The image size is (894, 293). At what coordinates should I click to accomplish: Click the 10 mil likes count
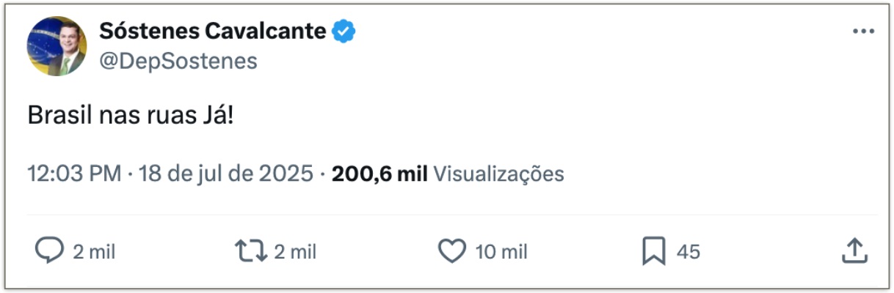click(501, 252)
